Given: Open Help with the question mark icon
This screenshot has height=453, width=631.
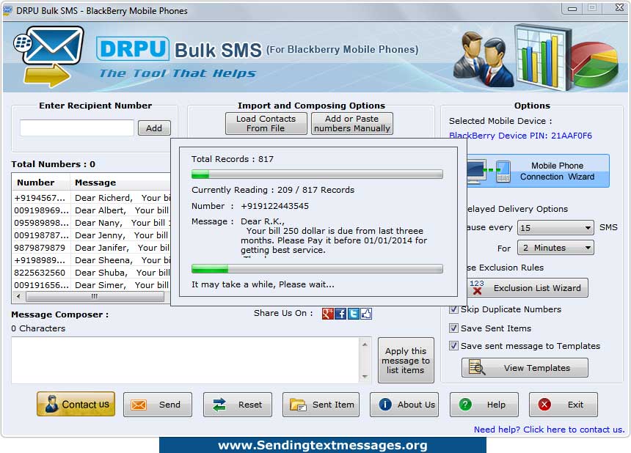Looking at the screenshot, I should click(484, 404).
